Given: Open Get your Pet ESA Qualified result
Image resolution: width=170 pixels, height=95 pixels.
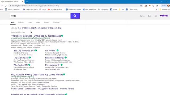Looking at the screenshot, I should coord(38,94).
